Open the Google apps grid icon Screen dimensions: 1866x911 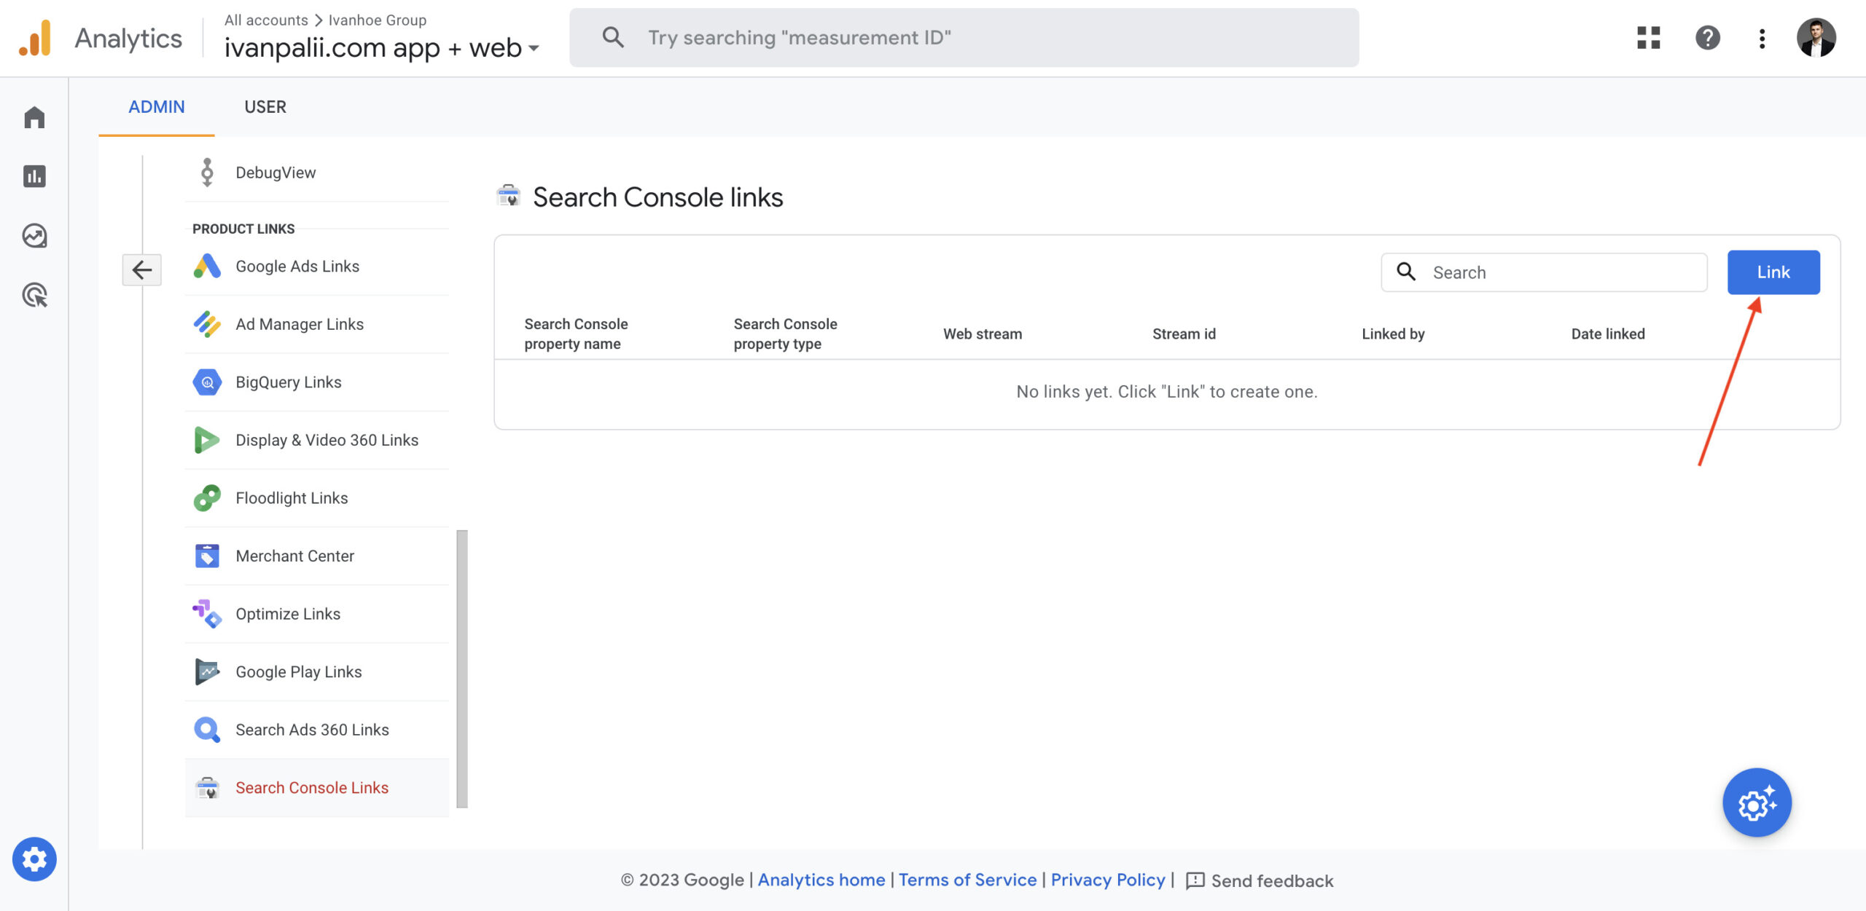tap(1648, 38)
